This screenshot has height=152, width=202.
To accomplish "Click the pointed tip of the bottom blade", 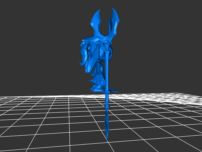I will (107, 140).
